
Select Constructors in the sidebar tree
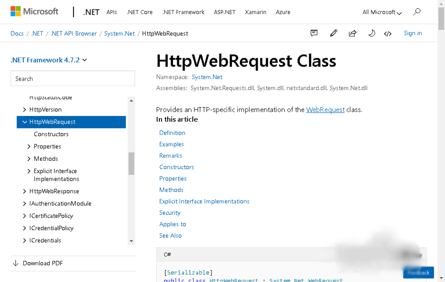click(x=51, y=134)
